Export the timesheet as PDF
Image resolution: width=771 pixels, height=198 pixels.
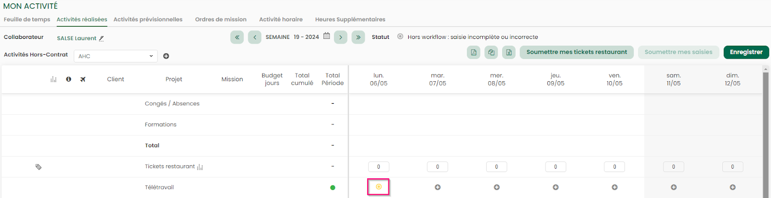click(x=474, y=52)
